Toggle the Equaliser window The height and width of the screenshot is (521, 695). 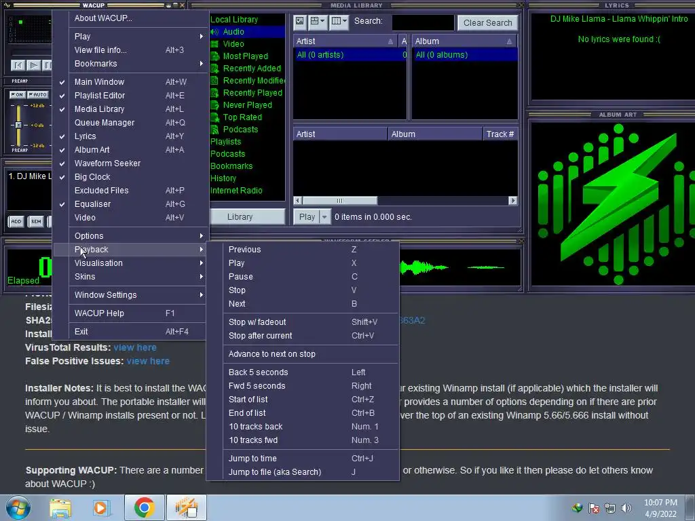coord(131,204)
